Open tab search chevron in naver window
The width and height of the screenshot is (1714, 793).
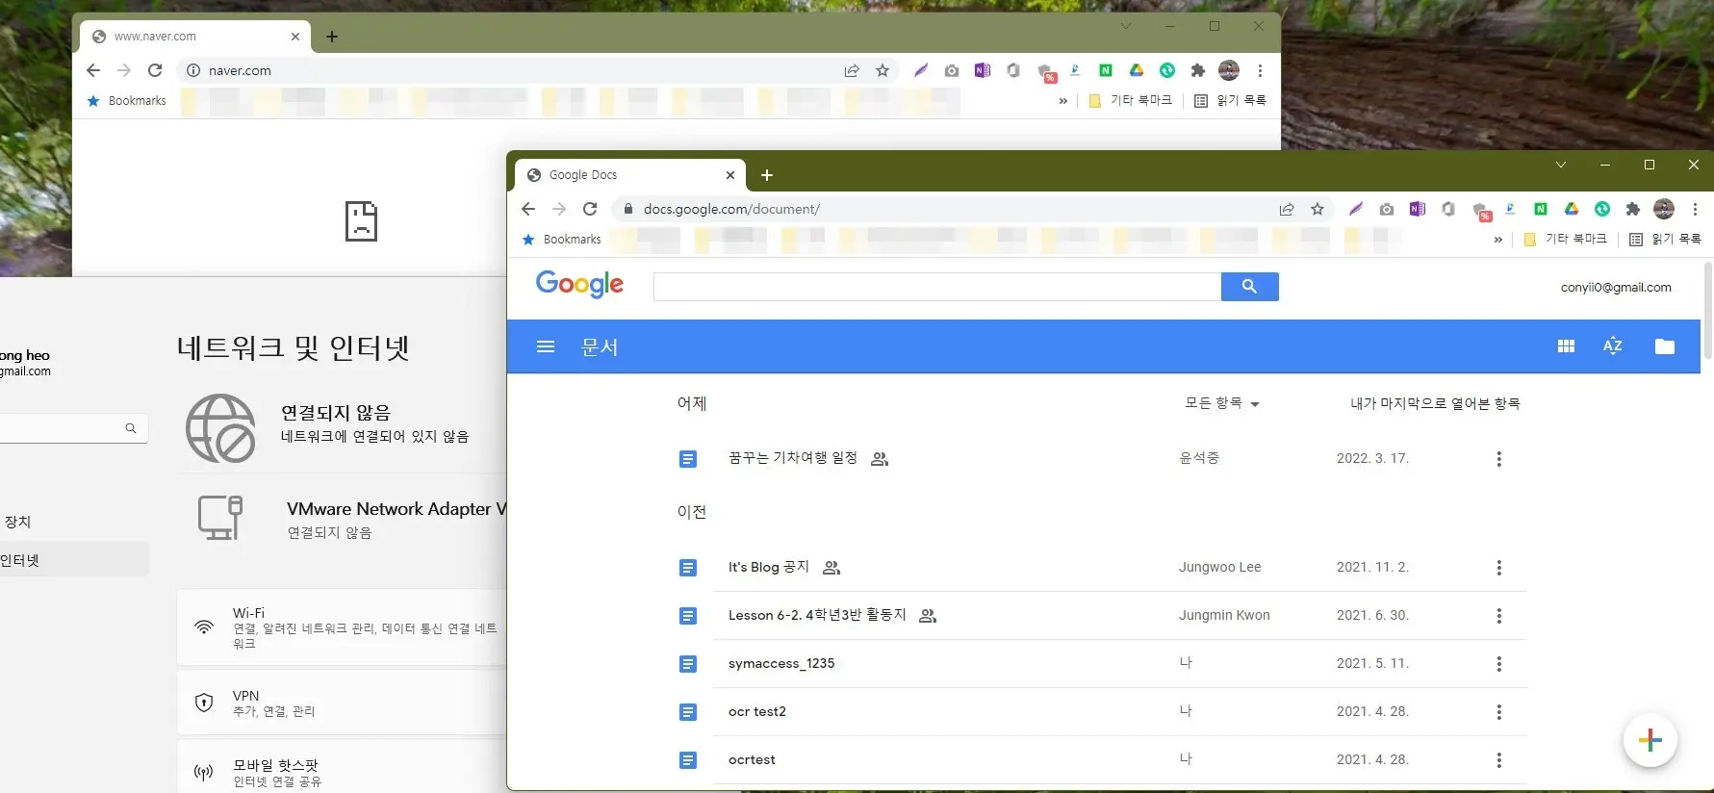click(1126, 26)
